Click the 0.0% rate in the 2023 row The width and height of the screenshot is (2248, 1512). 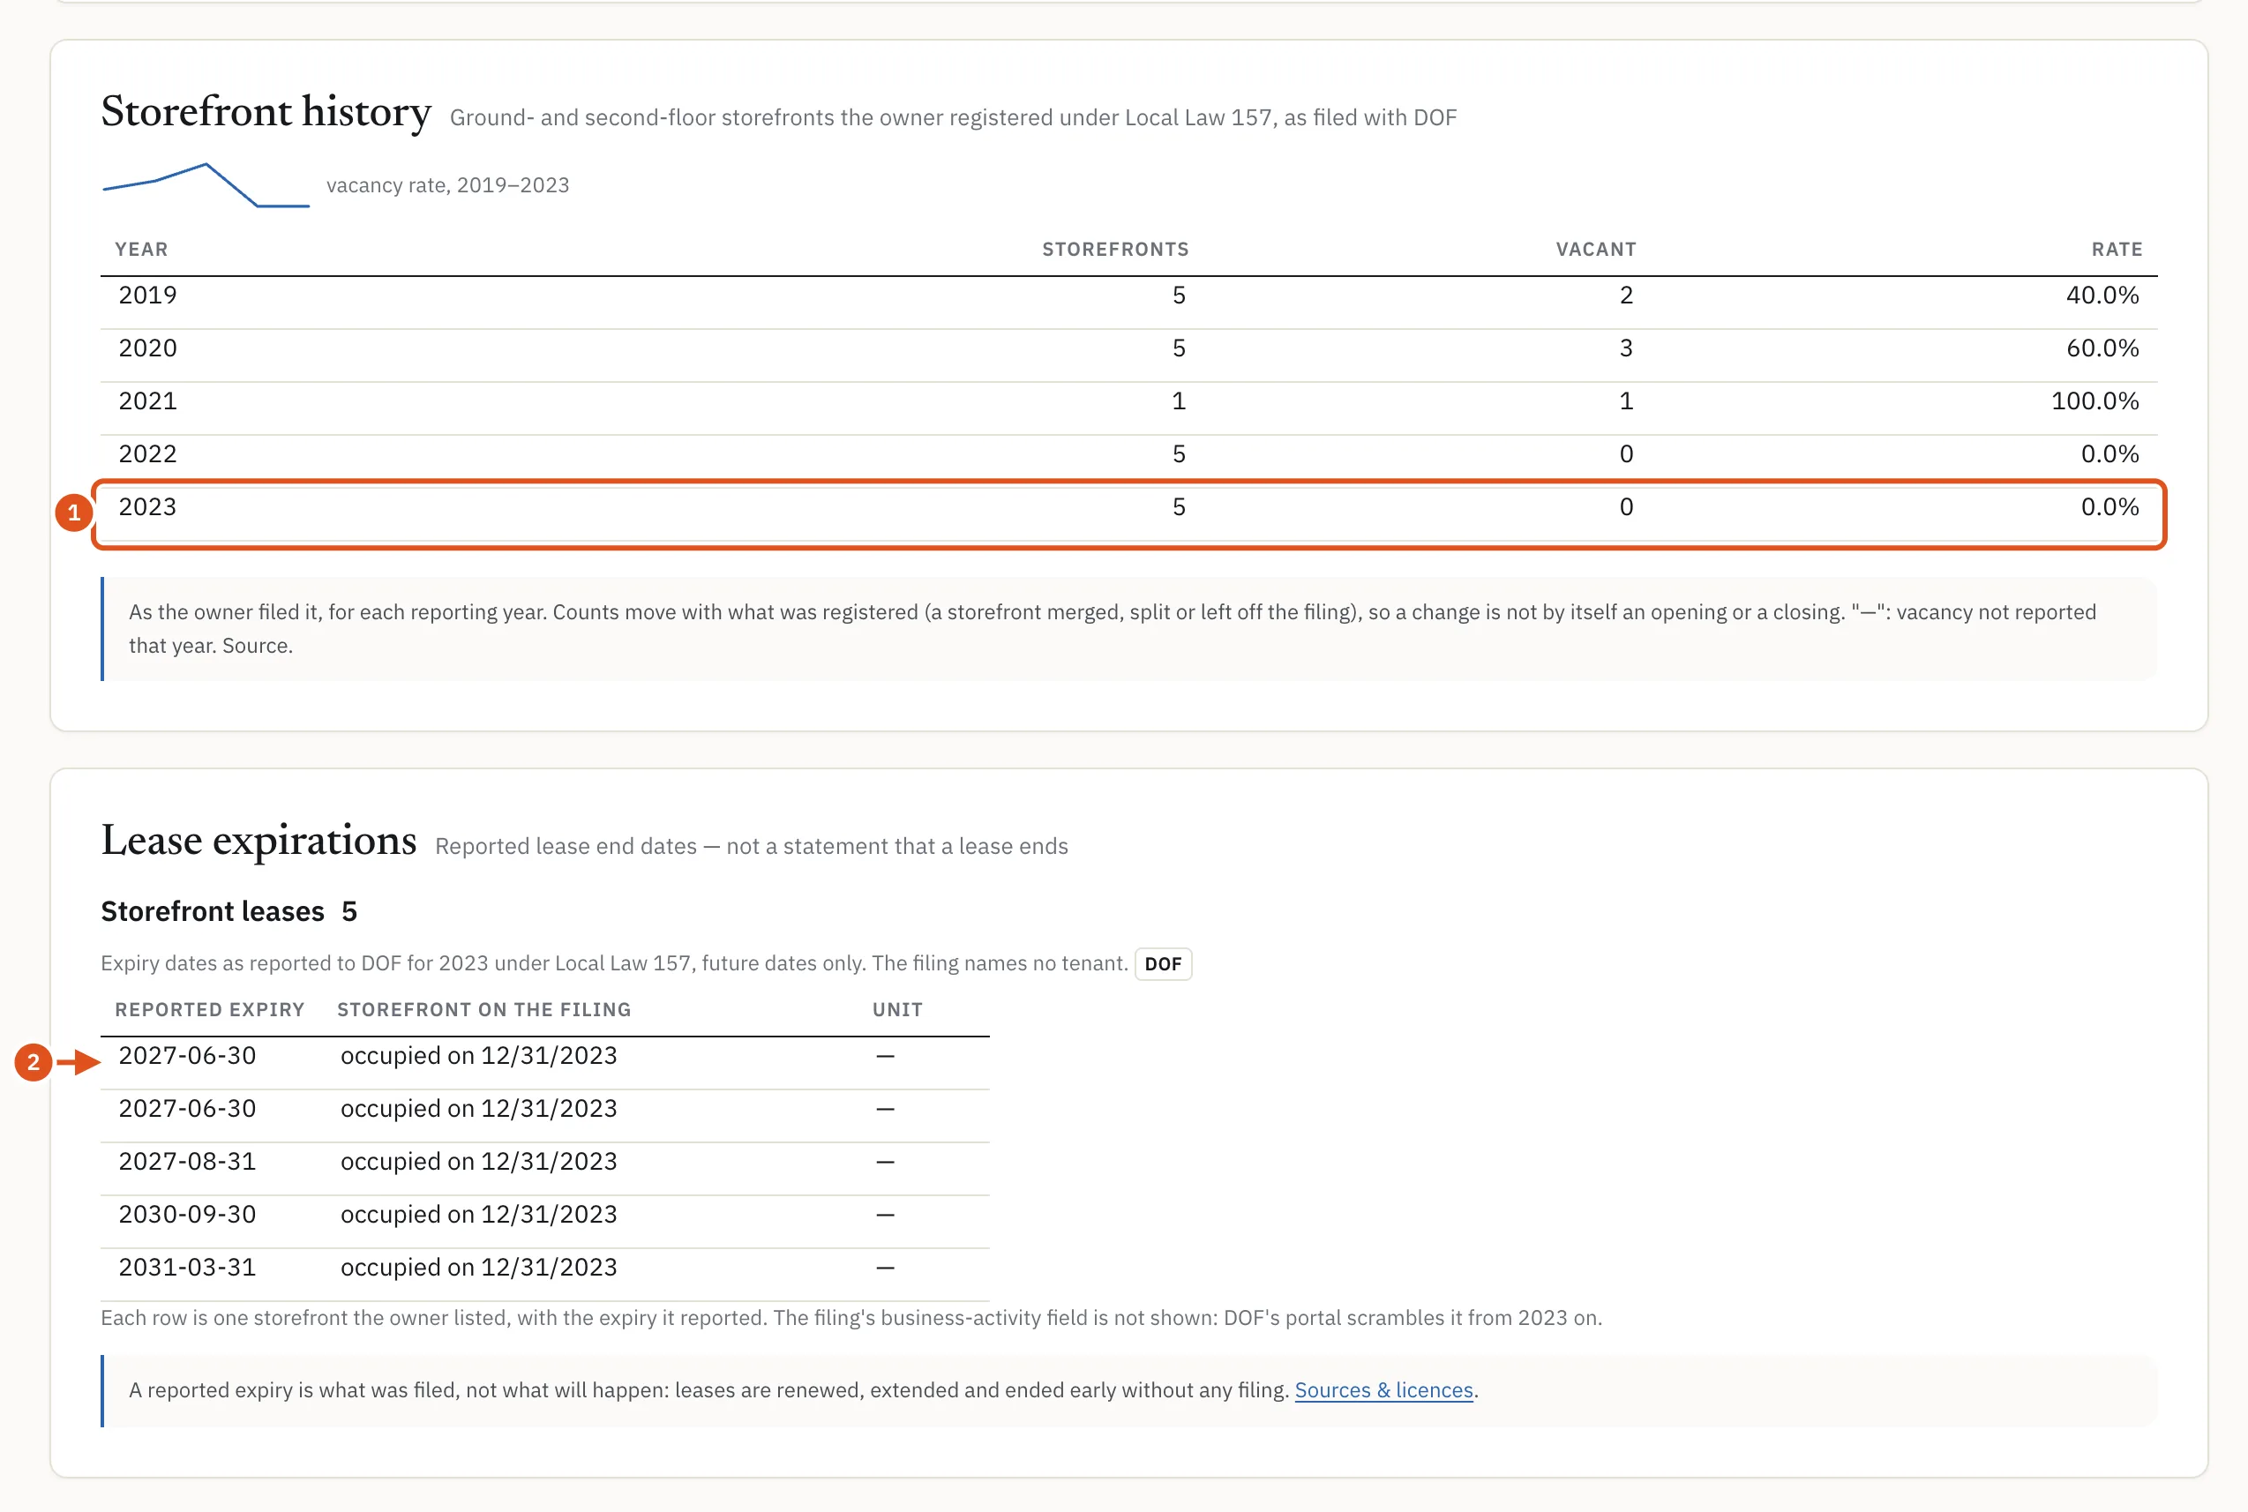pyautogui.click(x=2109, y=507)
